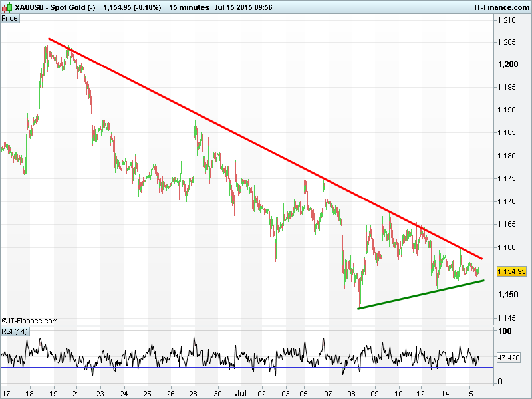Click the © IT-Finance.com watermark on chart
Image resolution: width=532 pixels, height=399 pixels.
pyautogui.click(x=30, y=321)
